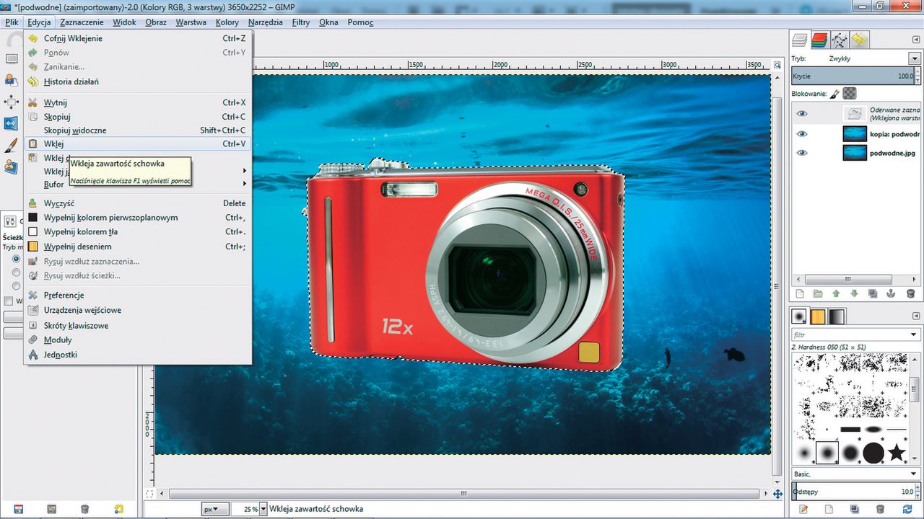Click the lock alpha channel checkerboard icon
924x519 pixels.
click(850, 94)
